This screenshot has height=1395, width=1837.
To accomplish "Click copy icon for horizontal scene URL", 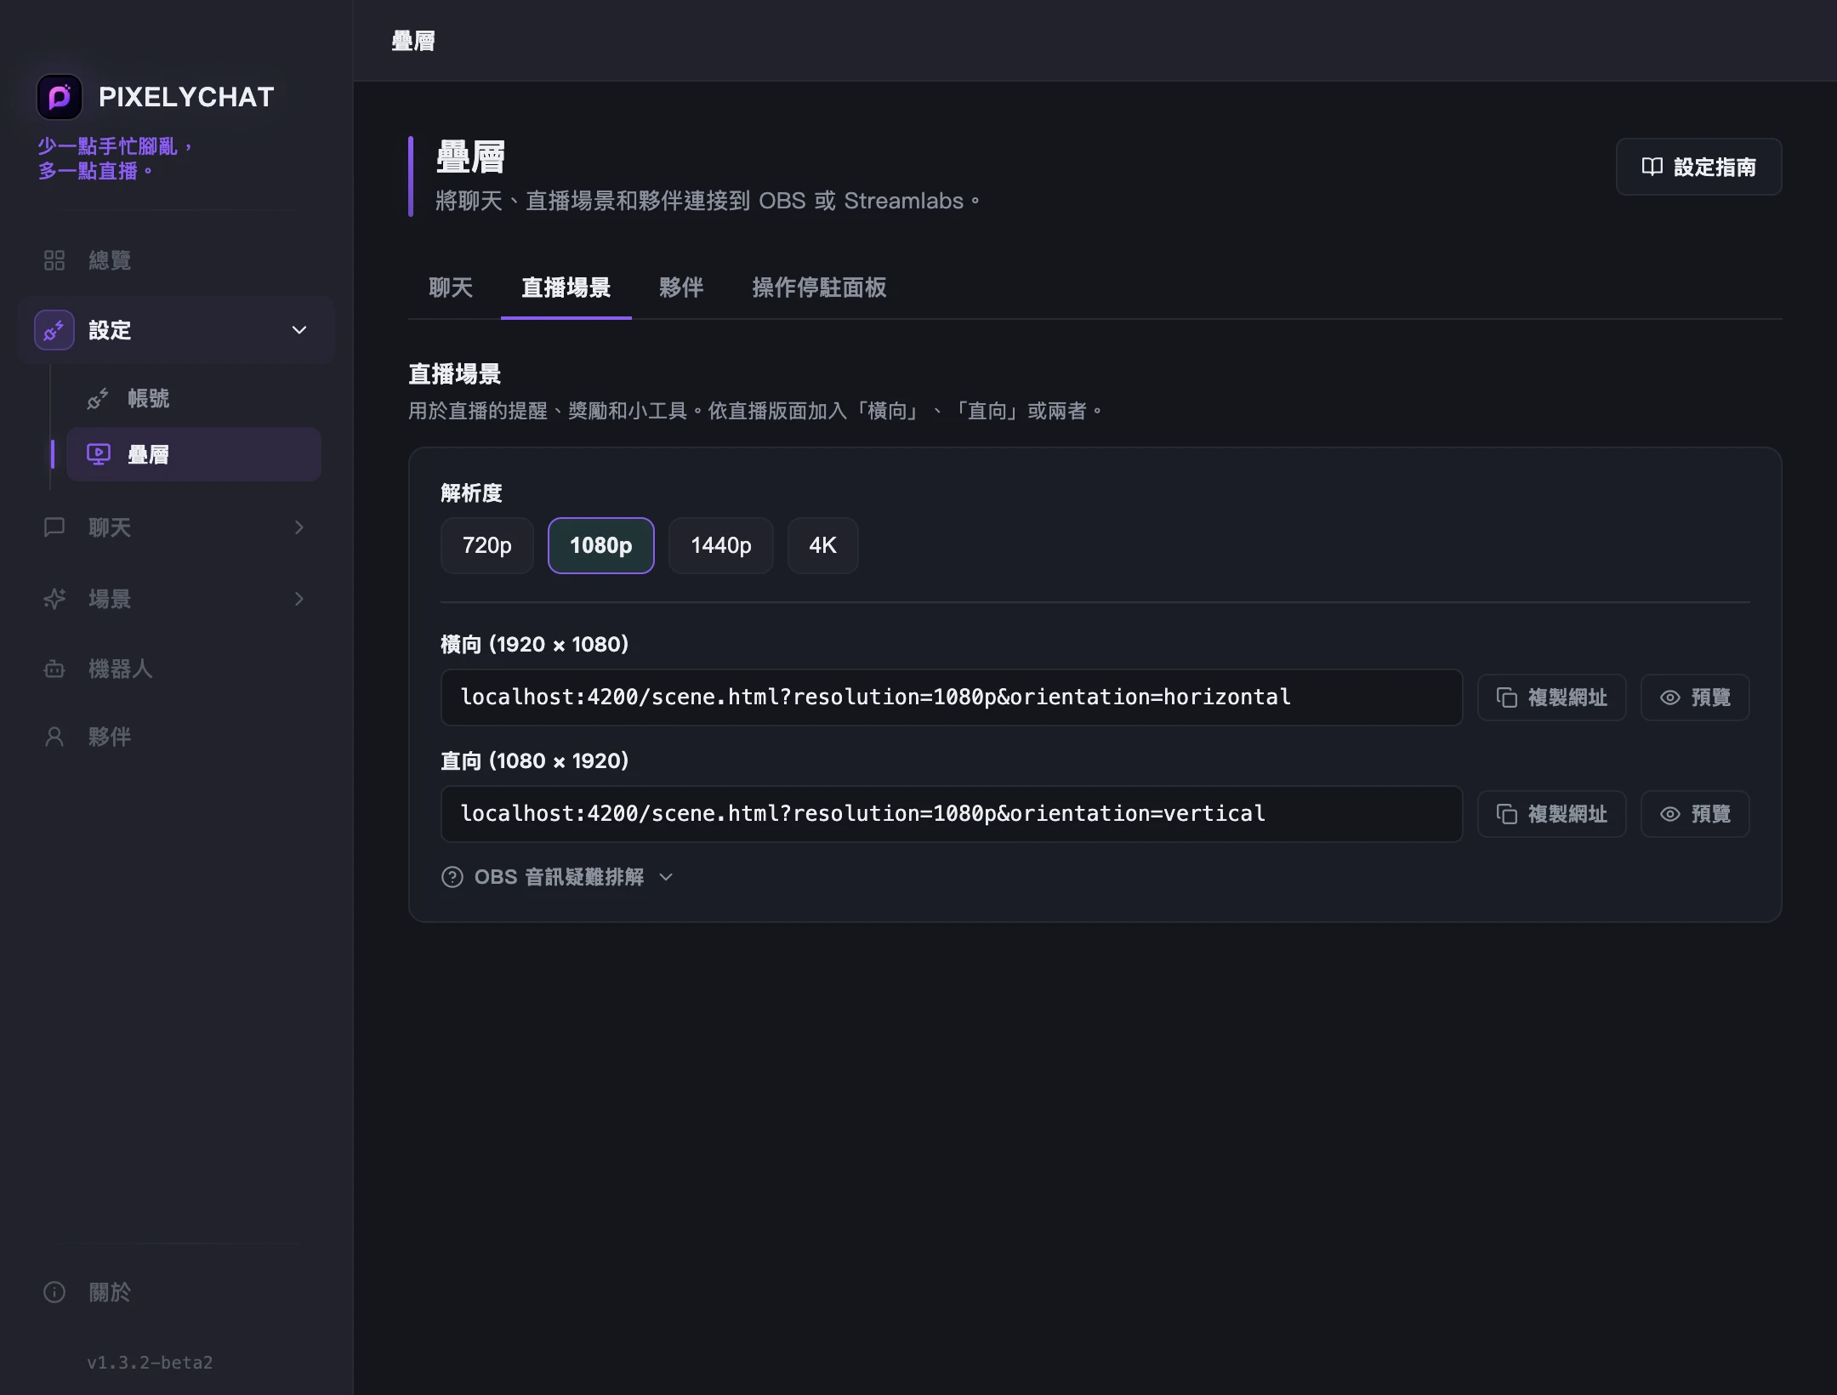I will click(1507, 697).
